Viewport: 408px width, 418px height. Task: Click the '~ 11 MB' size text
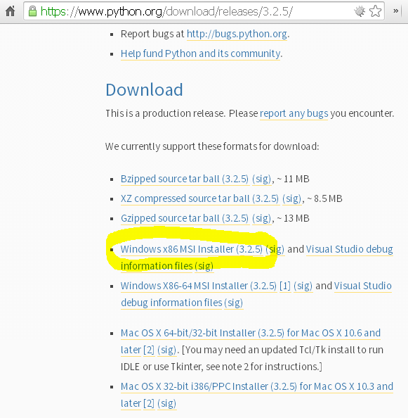(x=293, y=179)
